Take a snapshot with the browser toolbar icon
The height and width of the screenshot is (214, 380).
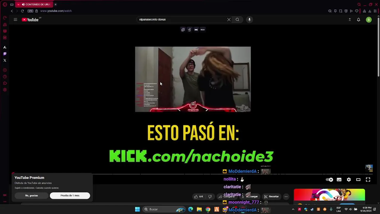pyautogui.click(x=341, y=11)
